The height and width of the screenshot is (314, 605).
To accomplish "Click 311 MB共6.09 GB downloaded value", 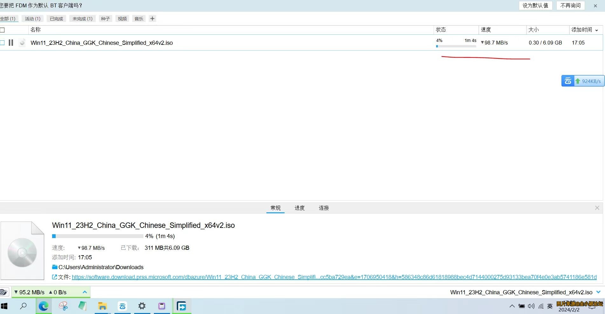I will [x=167, y=248].
